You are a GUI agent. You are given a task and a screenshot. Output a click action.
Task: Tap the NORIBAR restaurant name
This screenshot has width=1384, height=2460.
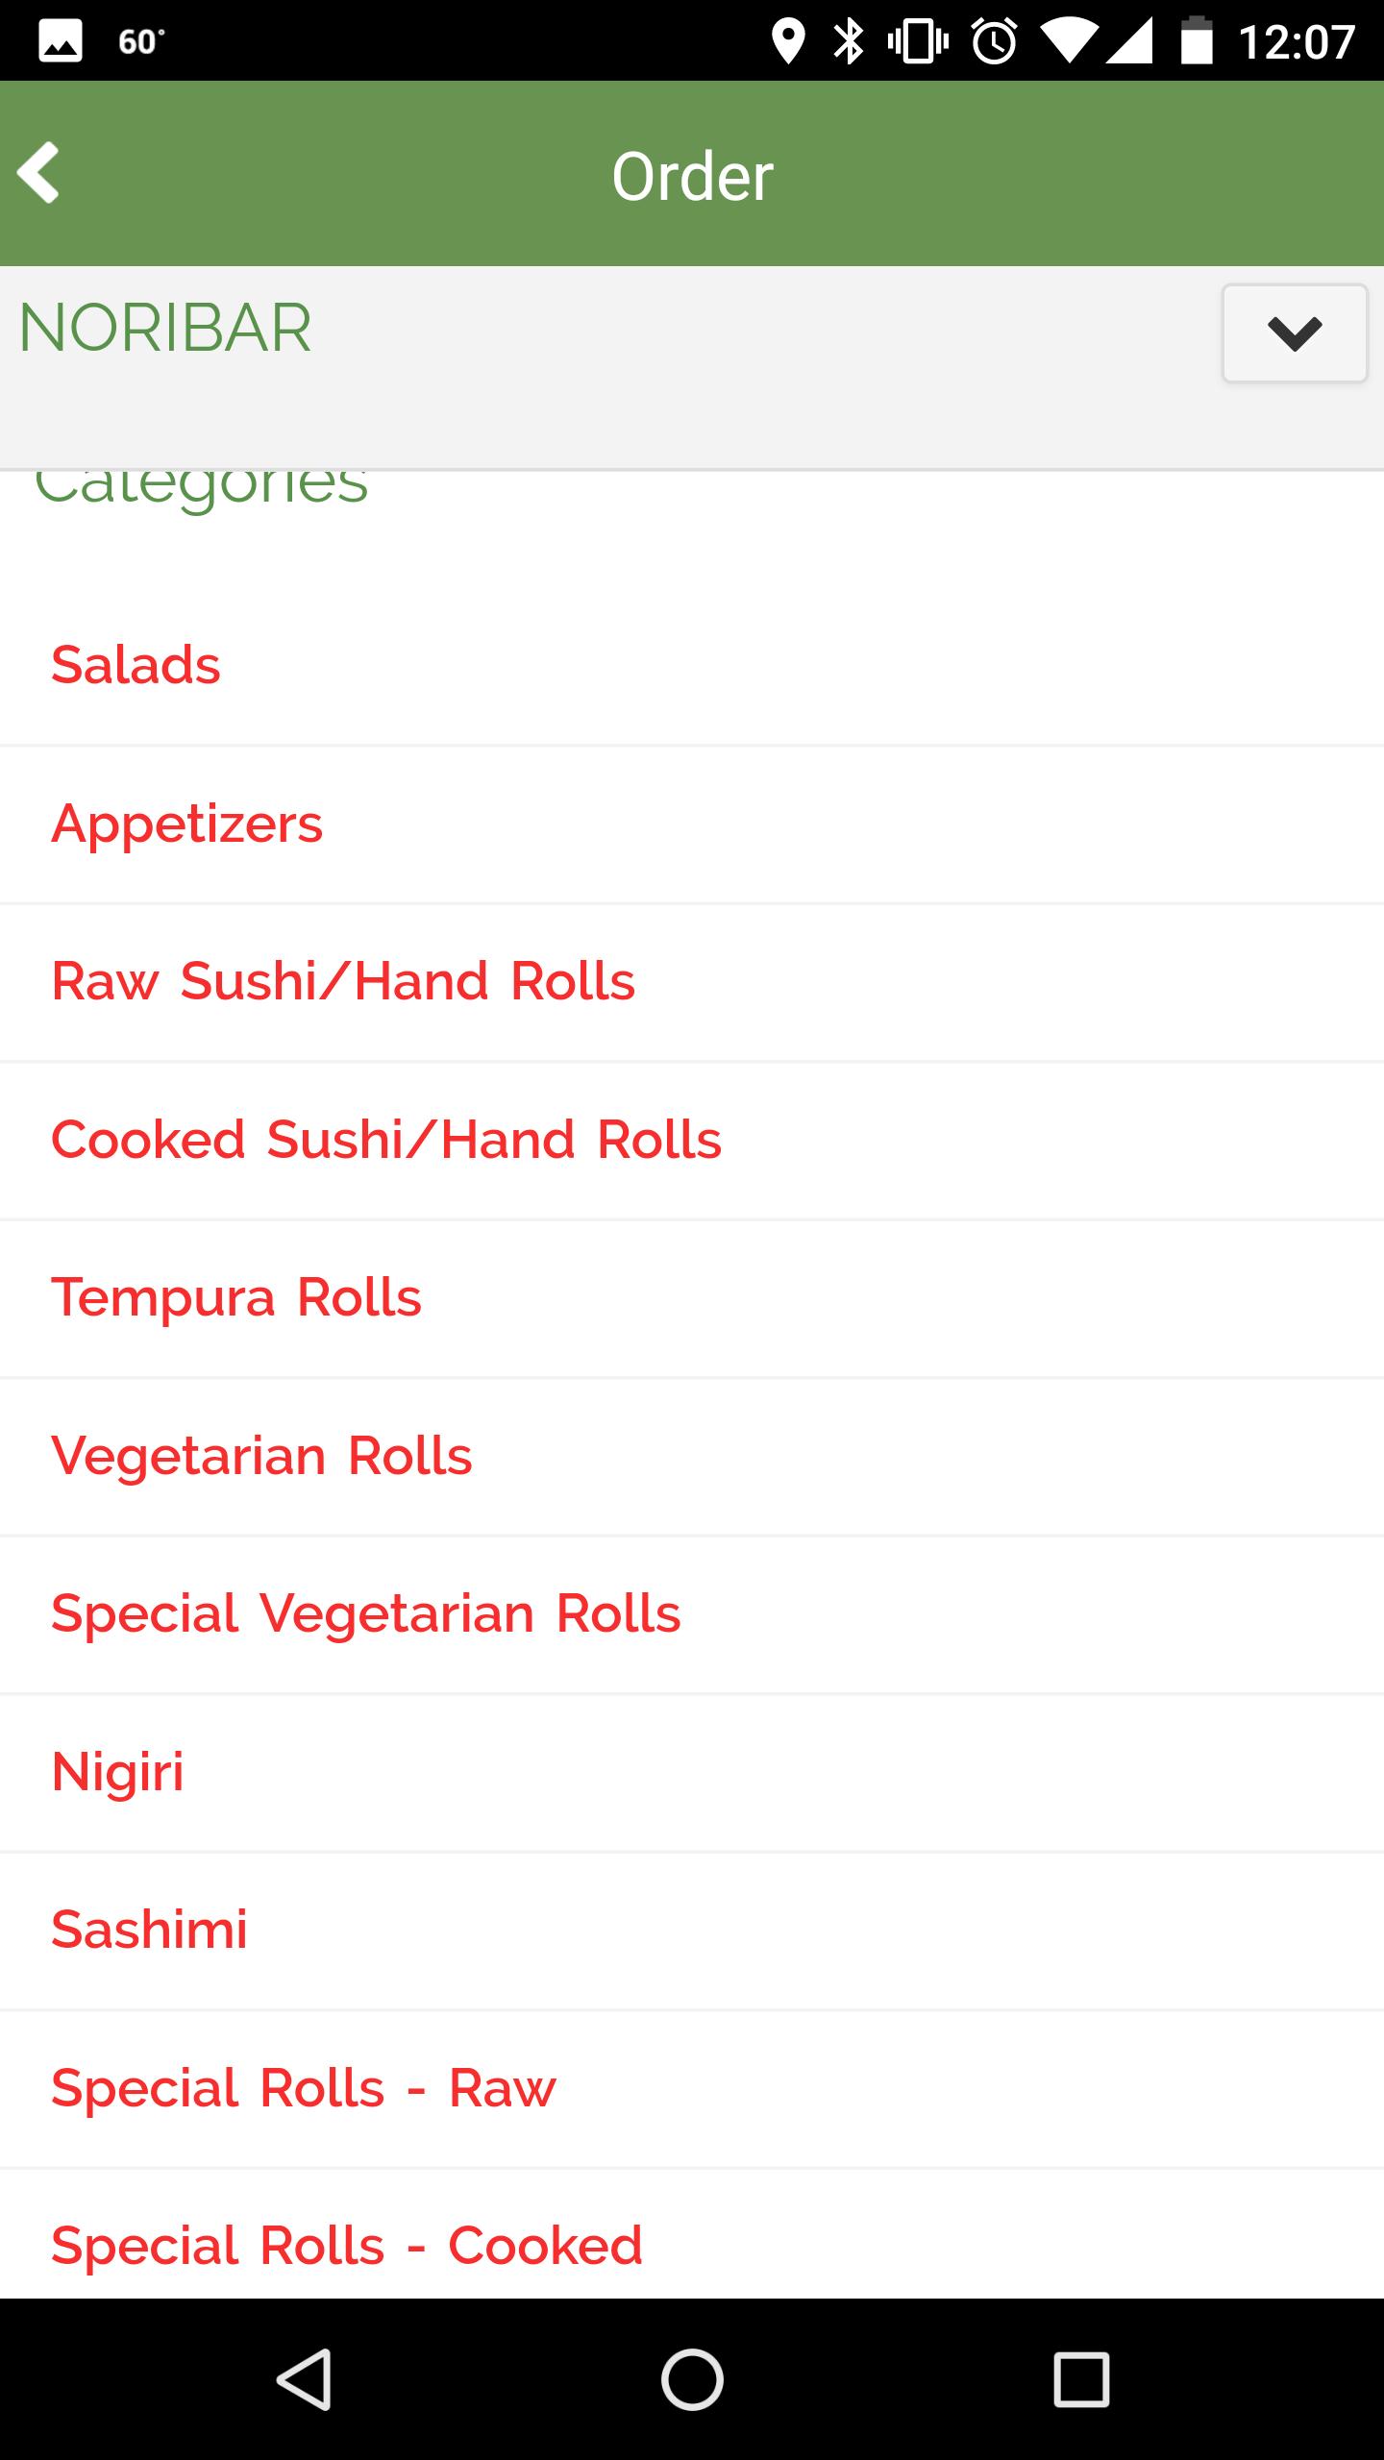(x=165, y=328)
